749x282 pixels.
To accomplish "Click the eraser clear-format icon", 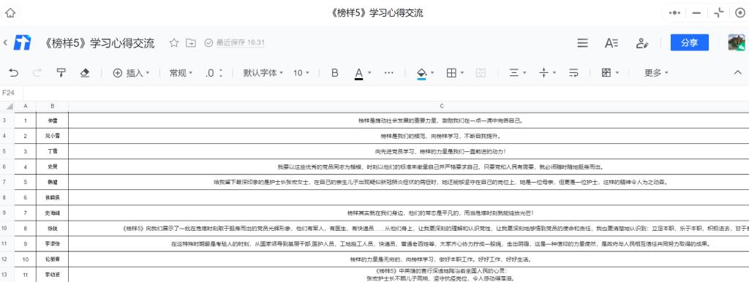I will (85, 72).
